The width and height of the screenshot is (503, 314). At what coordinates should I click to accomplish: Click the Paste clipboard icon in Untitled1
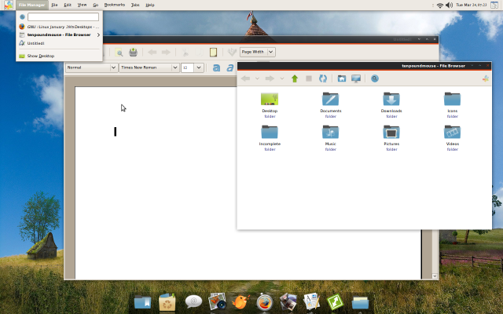[x=213, y=52]
